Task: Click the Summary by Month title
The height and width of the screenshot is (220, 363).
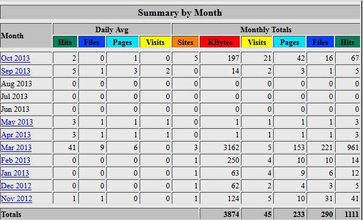Action: coord(180,13)
